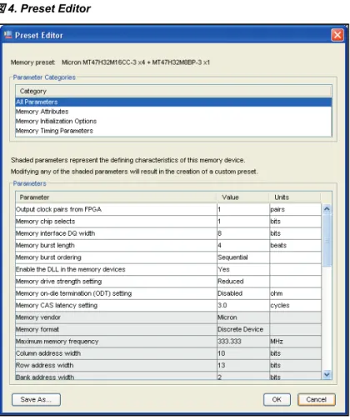Select 'Memory chip selects' parameter row
Image resolution: width=350 pixels, height=420 pixels.
116,222
